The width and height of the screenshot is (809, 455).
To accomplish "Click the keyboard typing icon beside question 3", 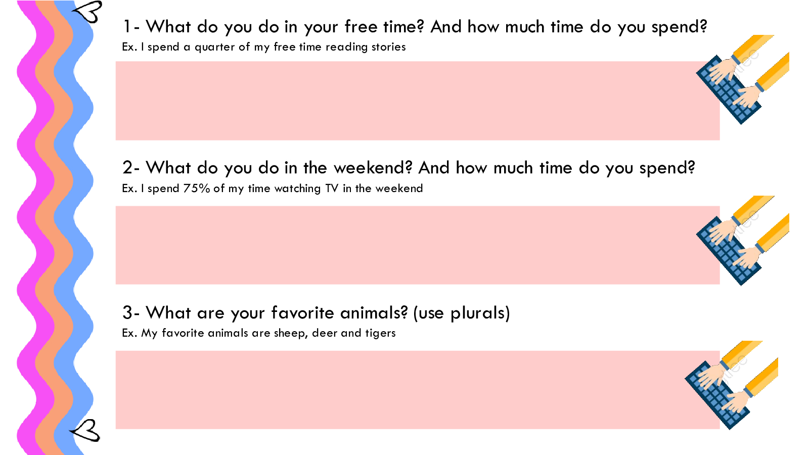I will (731, 385).
